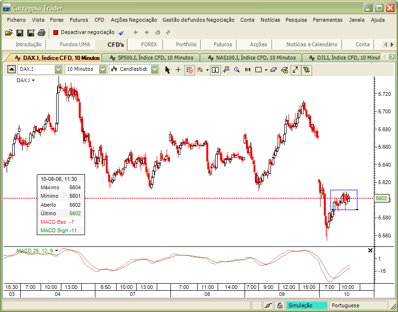398x312 pixels.
Task: Reset chart scale with the 1:1 icon
Action: tap(247, 70)
